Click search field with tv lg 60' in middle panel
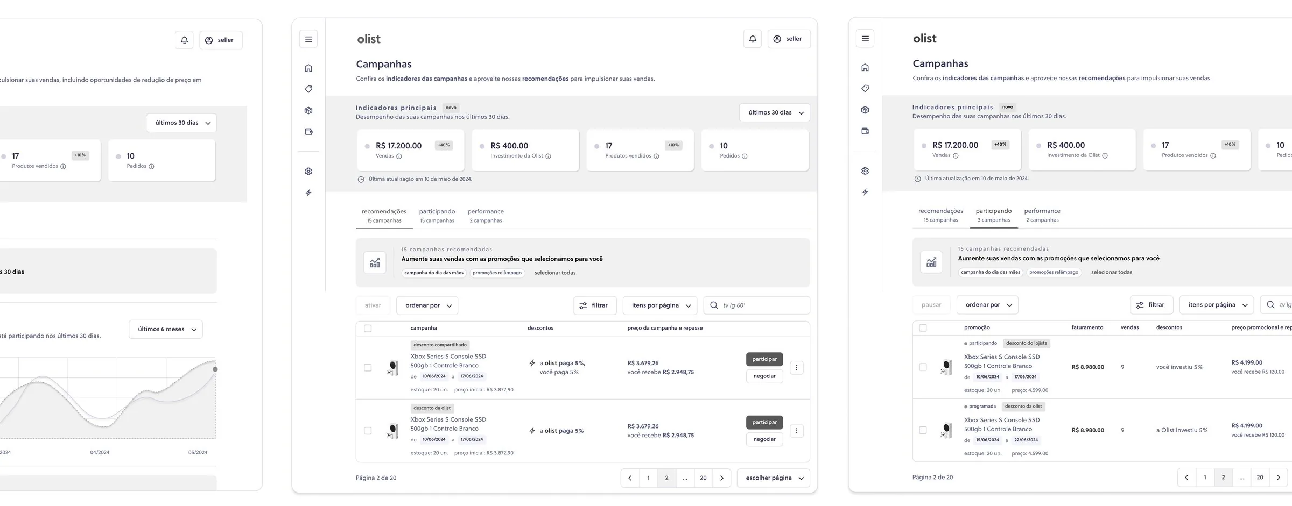Viewport: 1292px width, 506px height. click(757, 305)
